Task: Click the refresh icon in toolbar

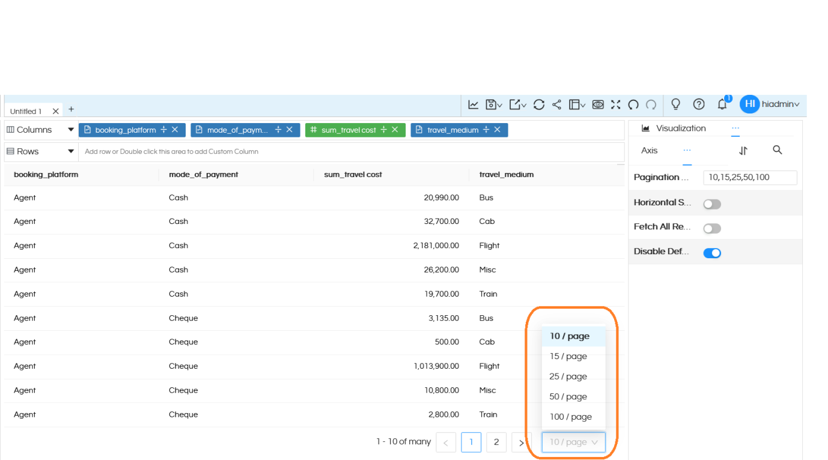Action: tap(539, 104)
